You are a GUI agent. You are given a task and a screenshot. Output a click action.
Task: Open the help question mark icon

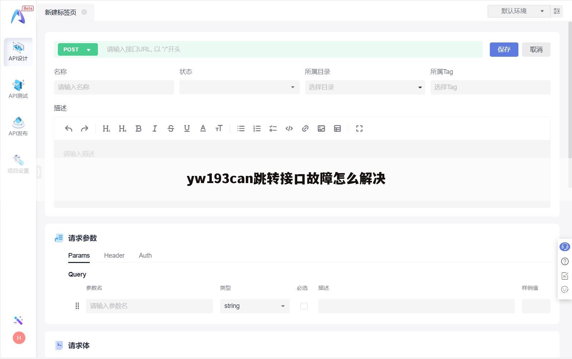[565, 261]
